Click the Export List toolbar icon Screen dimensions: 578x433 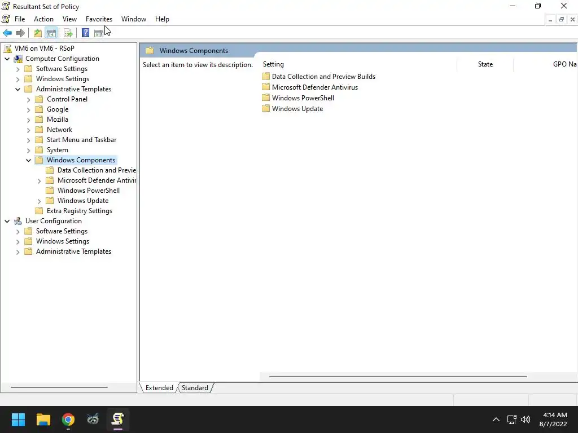(x=68, y=33)
